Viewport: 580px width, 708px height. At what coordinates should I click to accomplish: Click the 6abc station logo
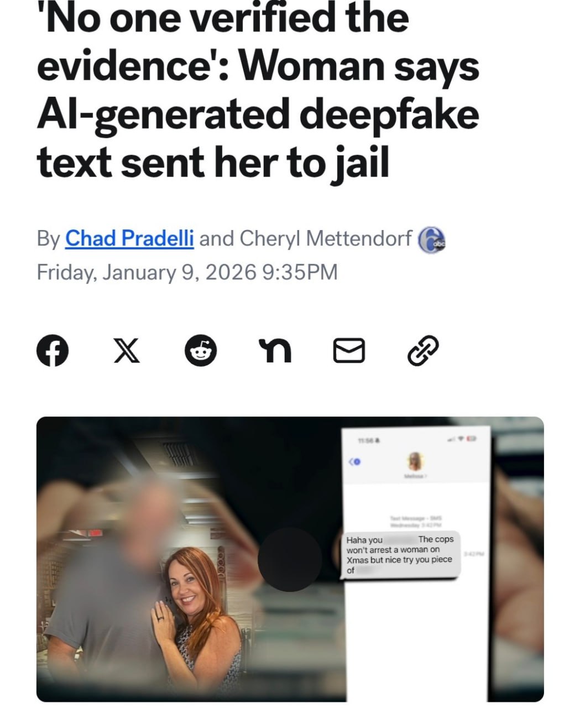pos(432,240)
